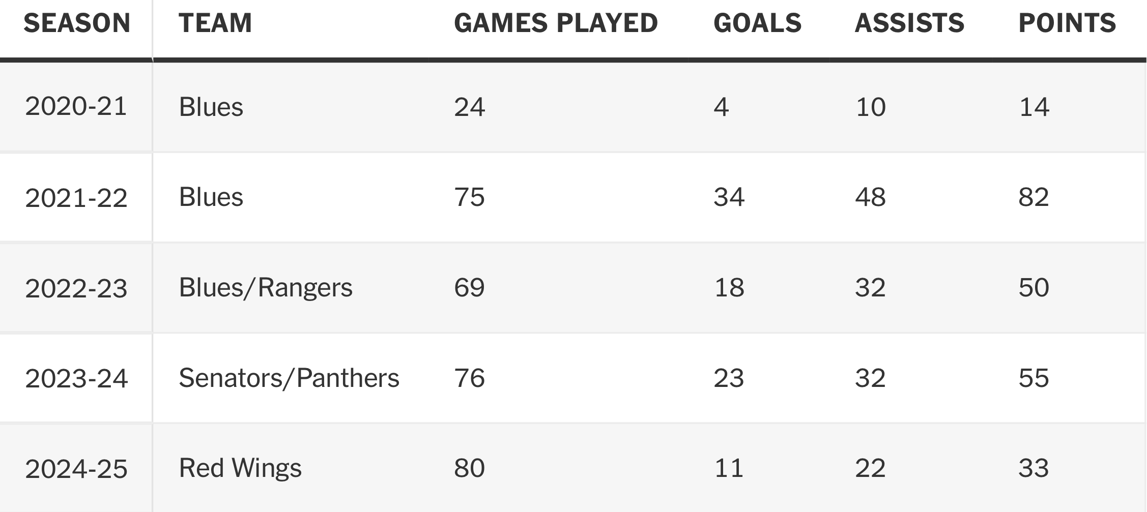Select the 2022-23 season cell
1147x512 pixels.
pyautogui.click(x=76, y=288)
